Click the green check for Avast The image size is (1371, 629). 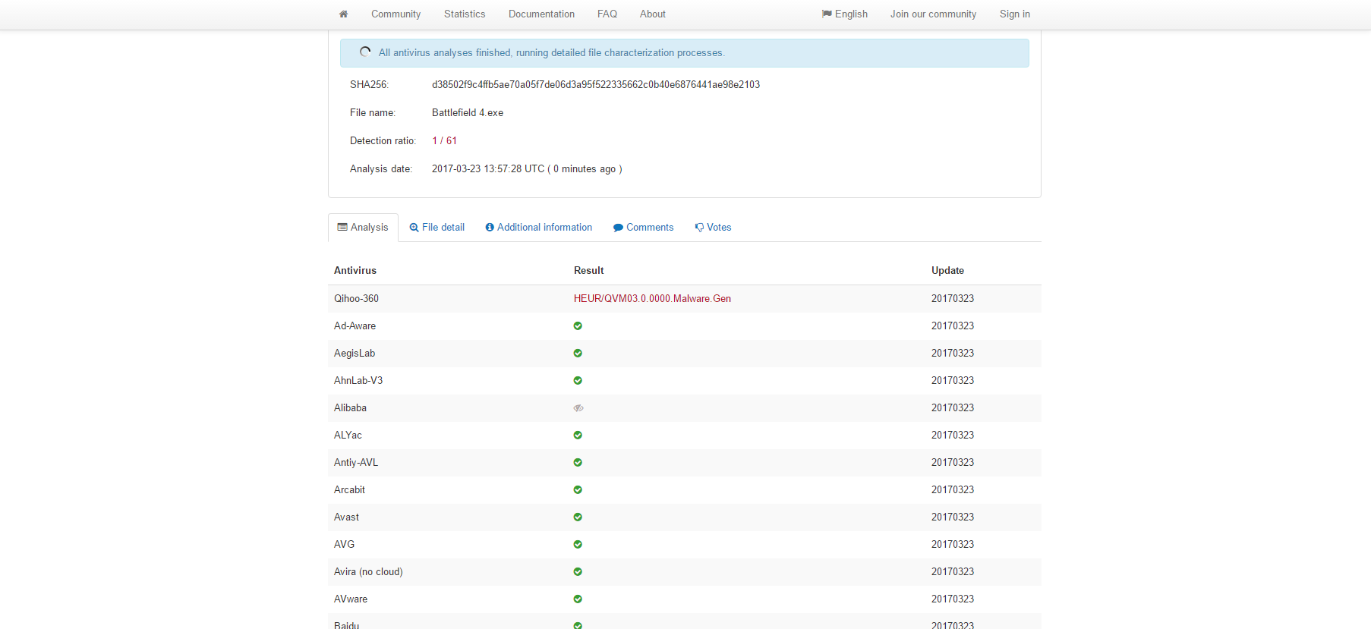point(578,517)
